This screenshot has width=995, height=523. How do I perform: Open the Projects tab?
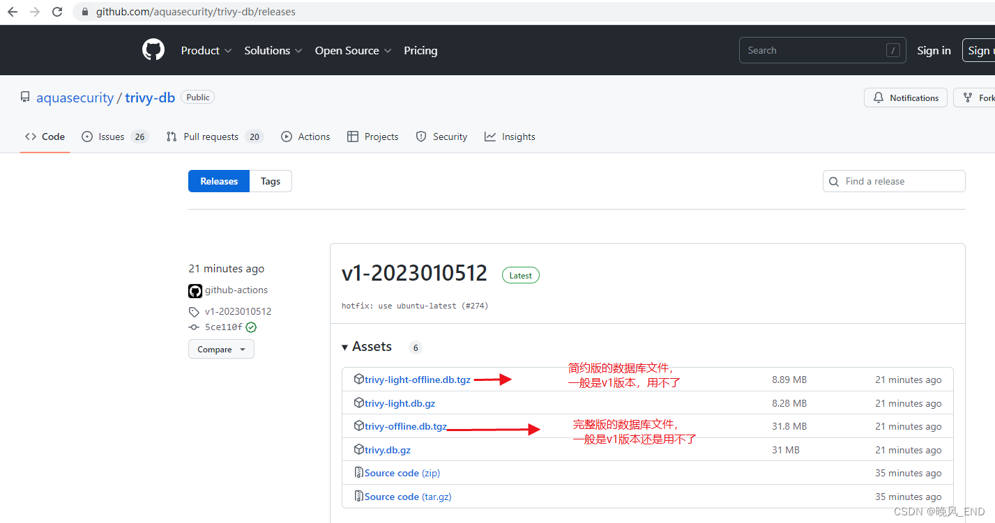[x=372, y=137]
